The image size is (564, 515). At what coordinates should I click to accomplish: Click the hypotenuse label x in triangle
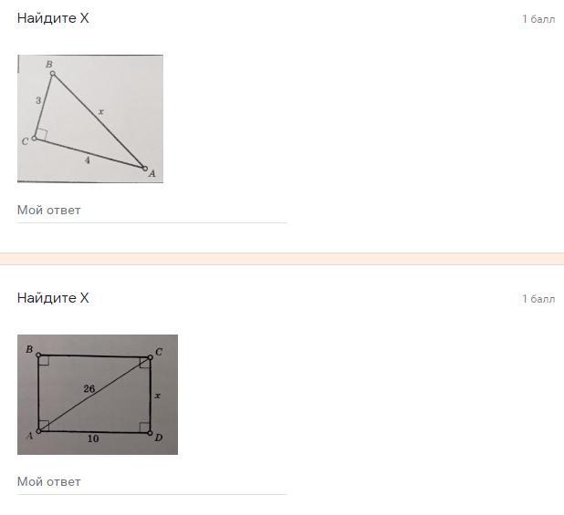point(101,112)
